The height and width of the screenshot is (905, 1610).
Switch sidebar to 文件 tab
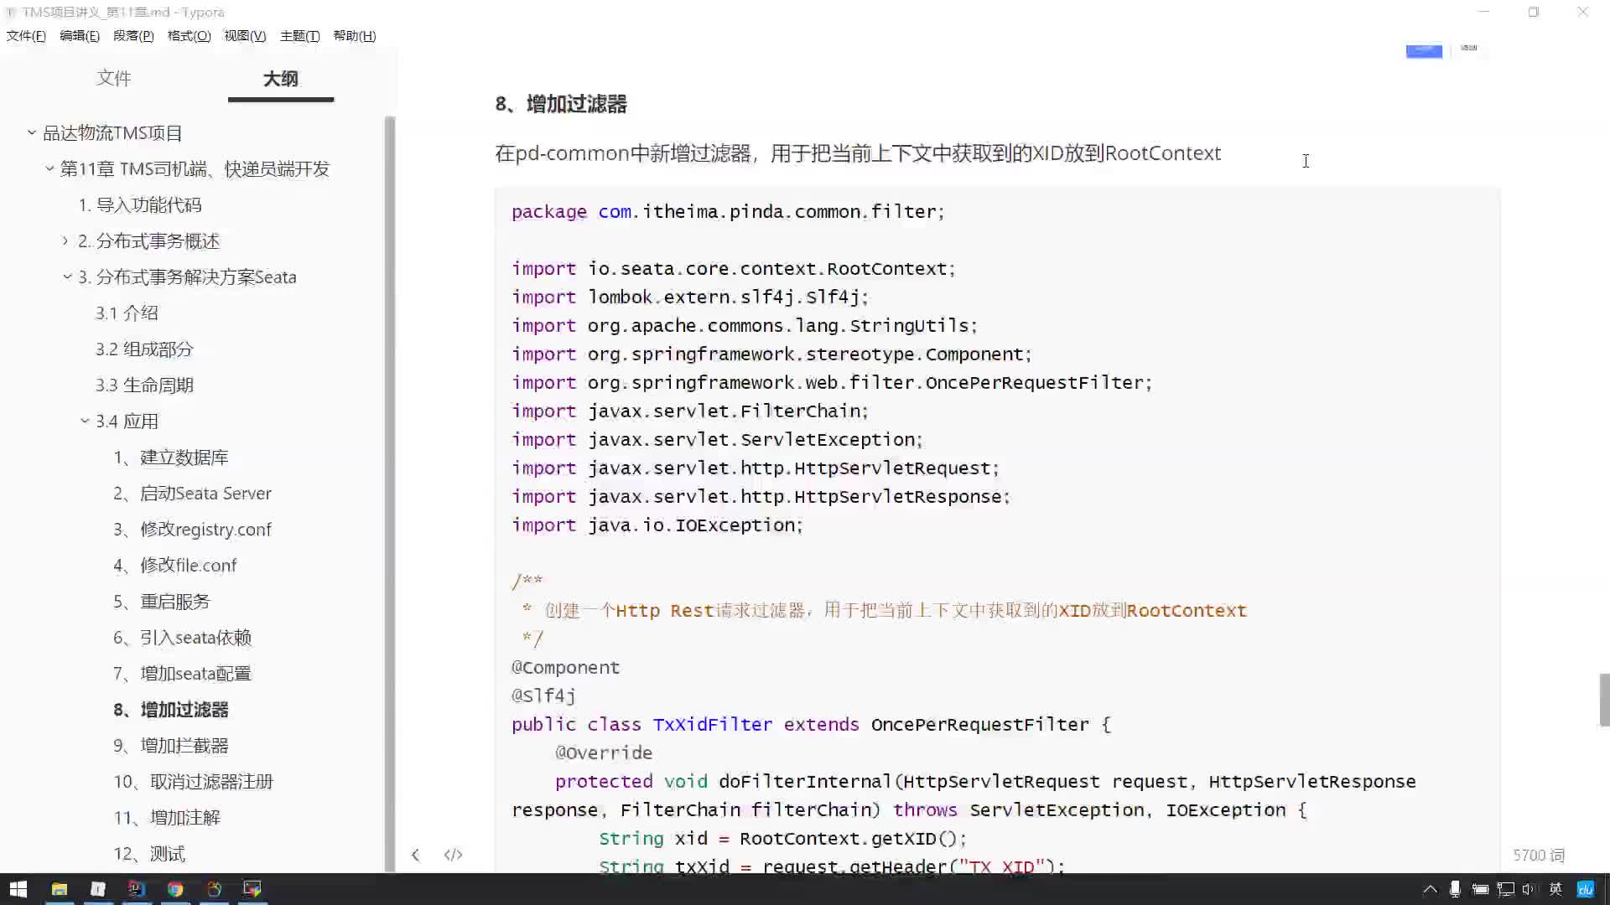pyautogui.click(x=113, y=78)
